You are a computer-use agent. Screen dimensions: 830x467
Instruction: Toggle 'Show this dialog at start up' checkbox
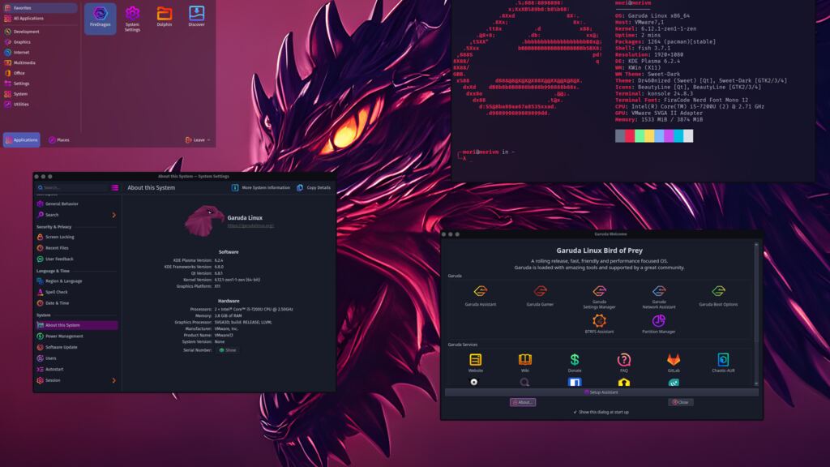point(575,412)
